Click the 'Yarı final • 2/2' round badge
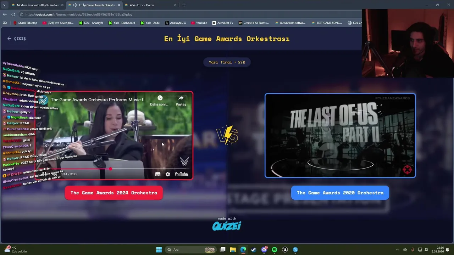Viewport: 454px width, 255px height. (x=227, y=62)
